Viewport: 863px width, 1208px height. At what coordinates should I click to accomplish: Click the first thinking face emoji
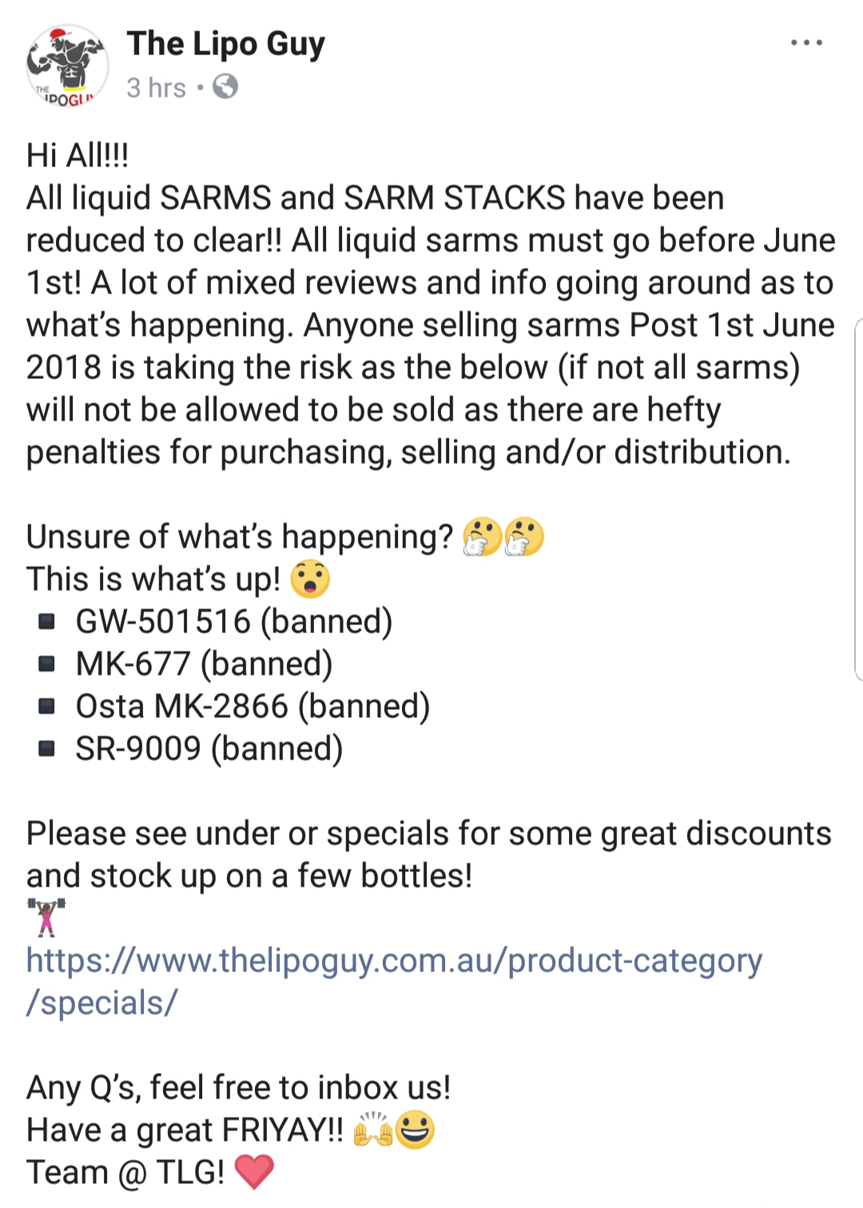tap(482, 536)
